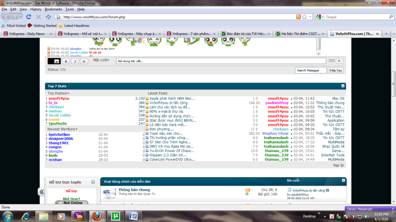Screen dimensions: 396x222
Task: Toggle underline in the shoutbox
Action: coord(84,61)
